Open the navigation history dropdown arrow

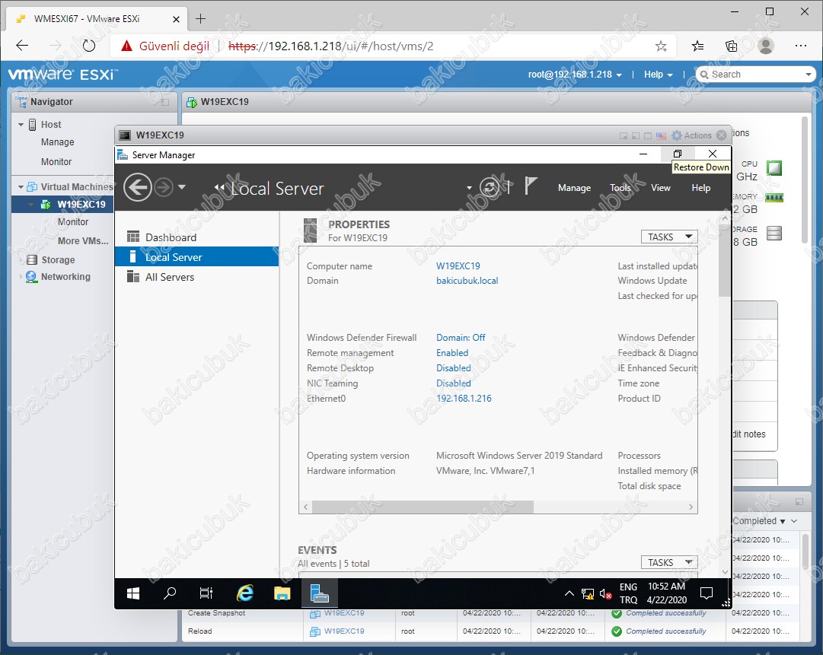click(x=182, y=186)
